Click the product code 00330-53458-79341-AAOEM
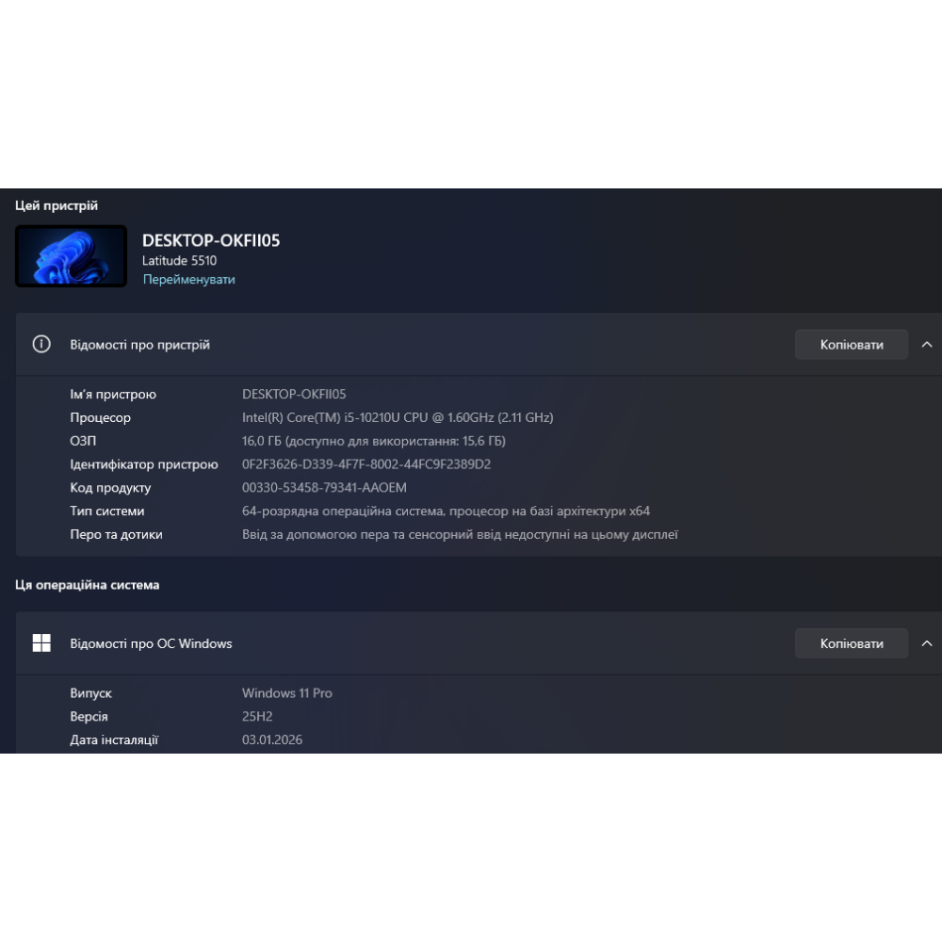Image resolution: width=942 pixels, height=942 pixels. tap(324, 488)
